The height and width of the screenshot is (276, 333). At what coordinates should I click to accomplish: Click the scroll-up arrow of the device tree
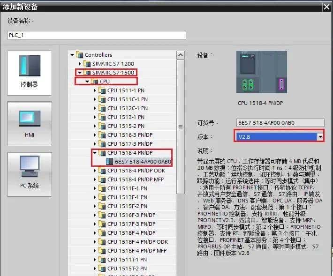click(x=181, y=55)
